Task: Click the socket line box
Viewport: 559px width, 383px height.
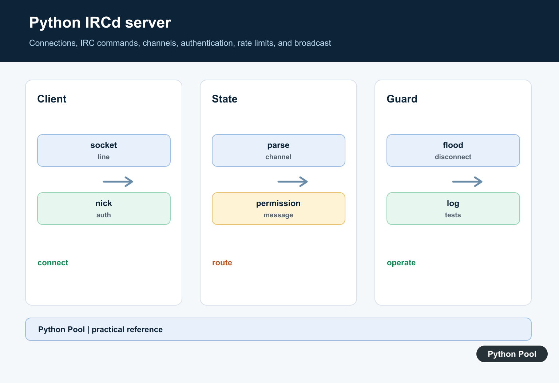Action: click(104, 150)
